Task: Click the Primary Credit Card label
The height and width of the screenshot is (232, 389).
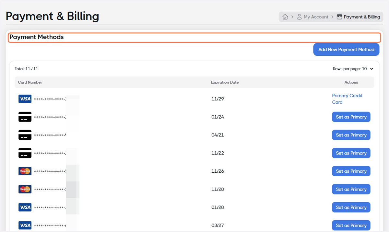Action: pos(347,99)
